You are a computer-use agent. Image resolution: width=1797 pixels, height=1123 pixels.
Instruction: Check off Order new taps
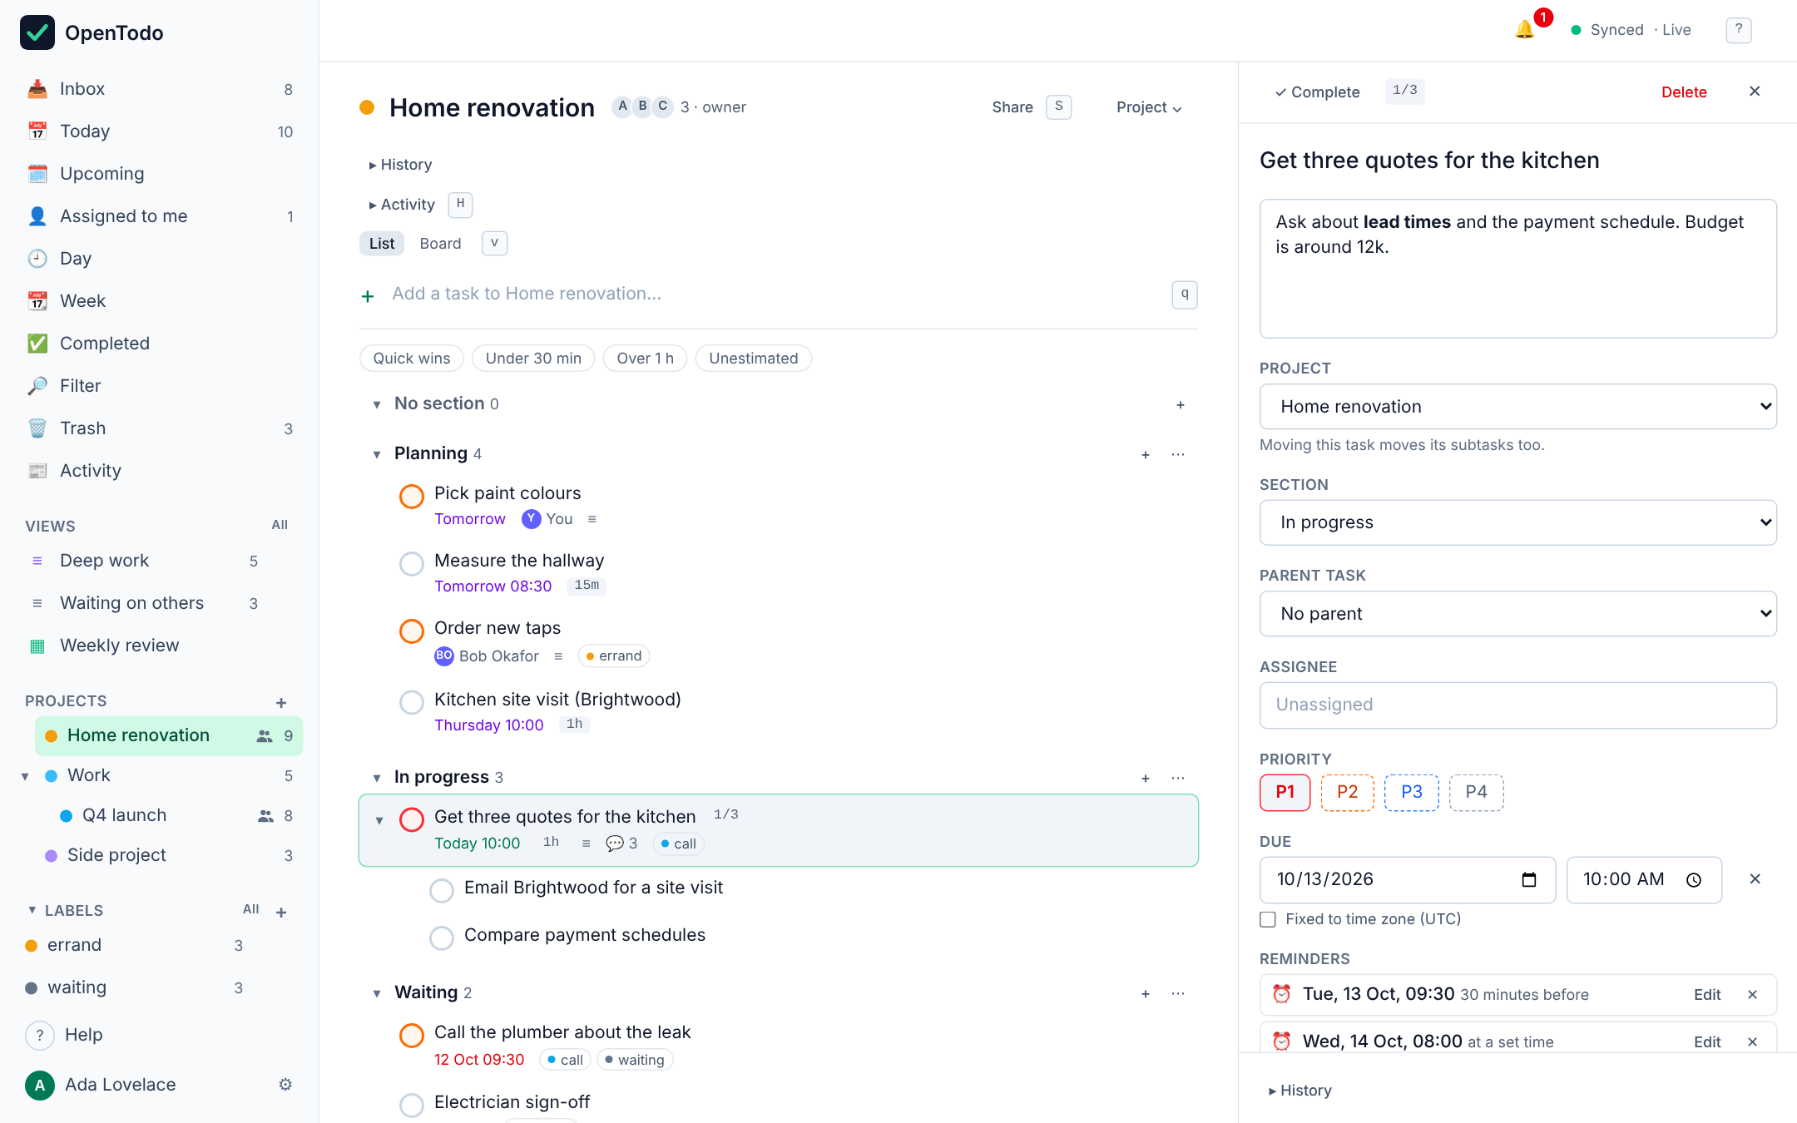point(412,631)
